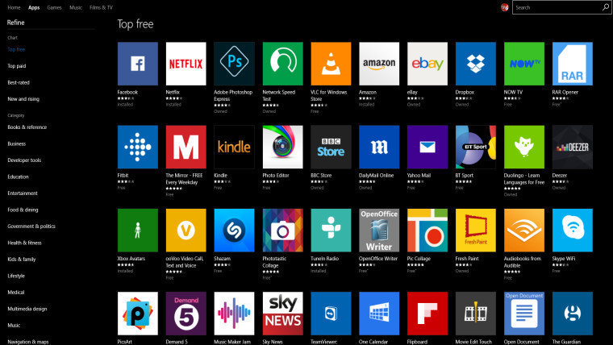613x345 pixels.
Task: Select the Dropbox app icon
Action: [476, 64]
